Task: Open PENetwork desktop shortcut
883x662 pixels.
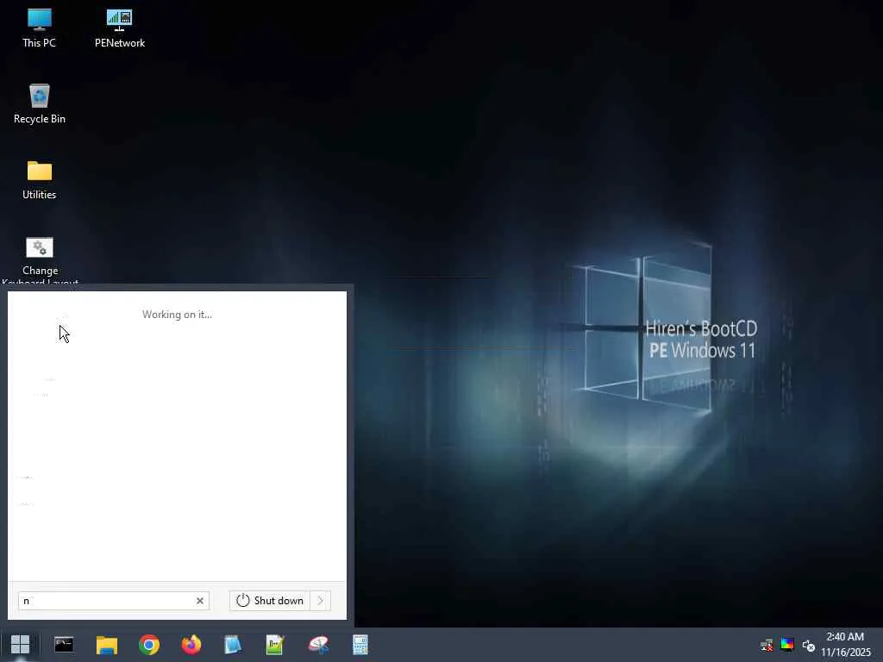Action: pyautogui.click(x=119, y=28)
